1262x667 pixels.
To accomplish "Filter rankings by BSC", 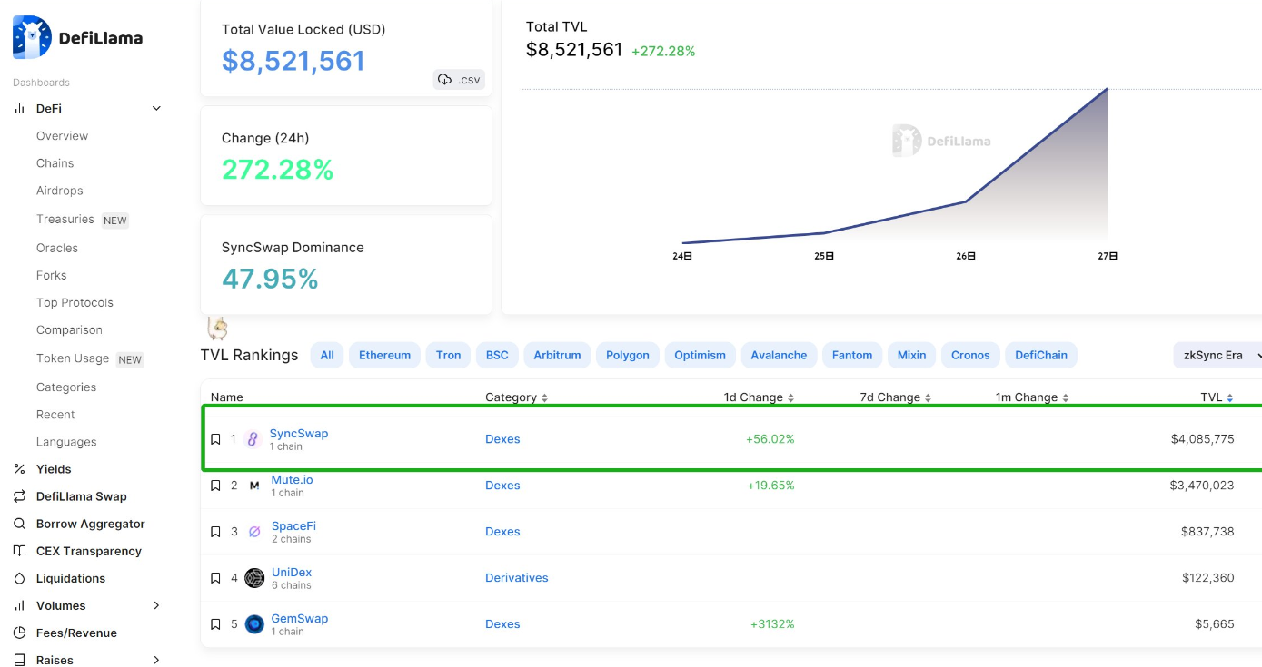I will (x=497, y=355).
